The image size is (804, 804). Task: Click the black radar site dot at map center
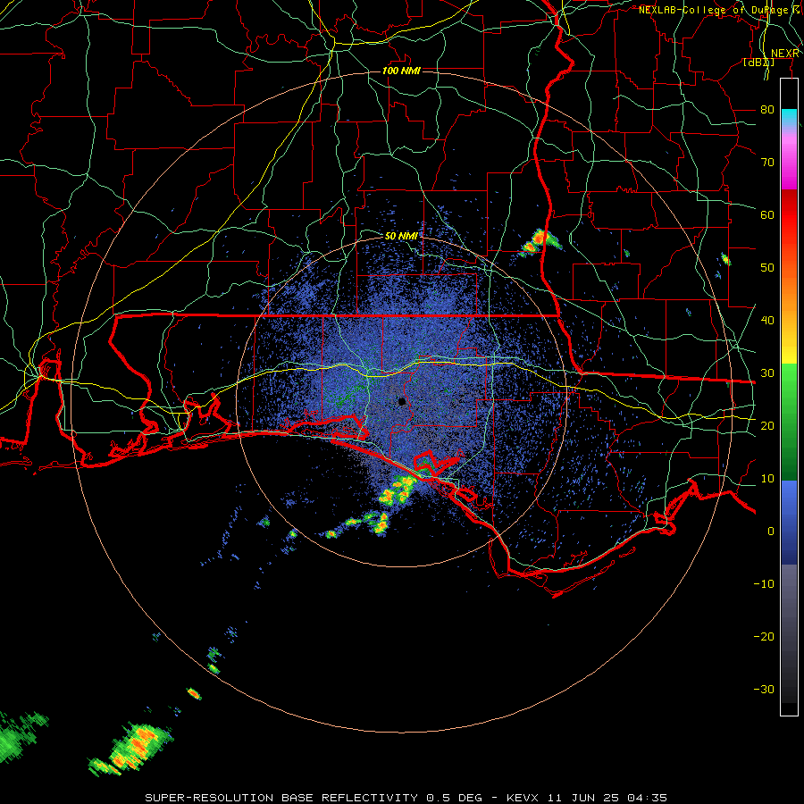point(402,401)
